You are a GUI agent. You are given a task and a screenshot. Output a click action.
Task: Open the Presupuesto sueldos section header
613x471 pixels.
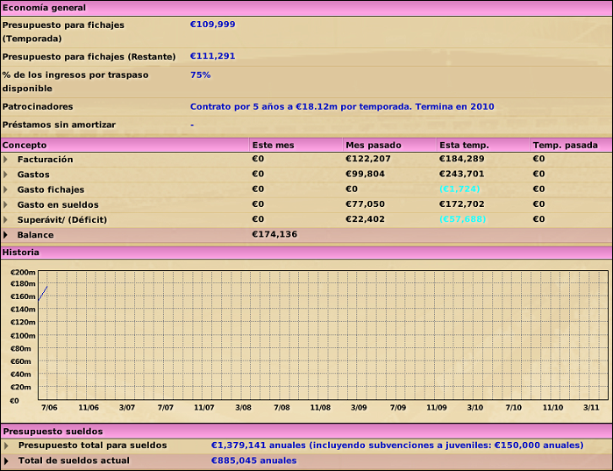307,432
